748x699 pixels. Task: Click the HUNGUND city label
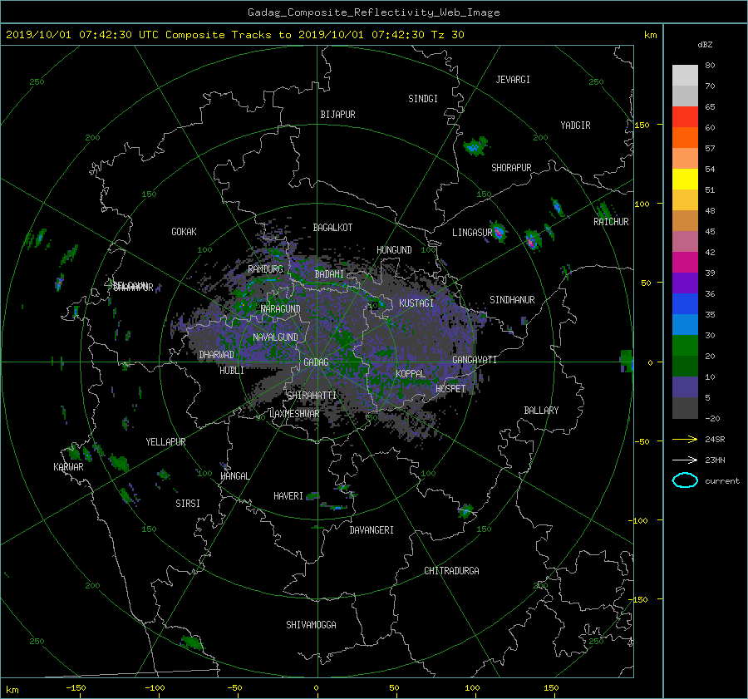[x=394, y=250]
